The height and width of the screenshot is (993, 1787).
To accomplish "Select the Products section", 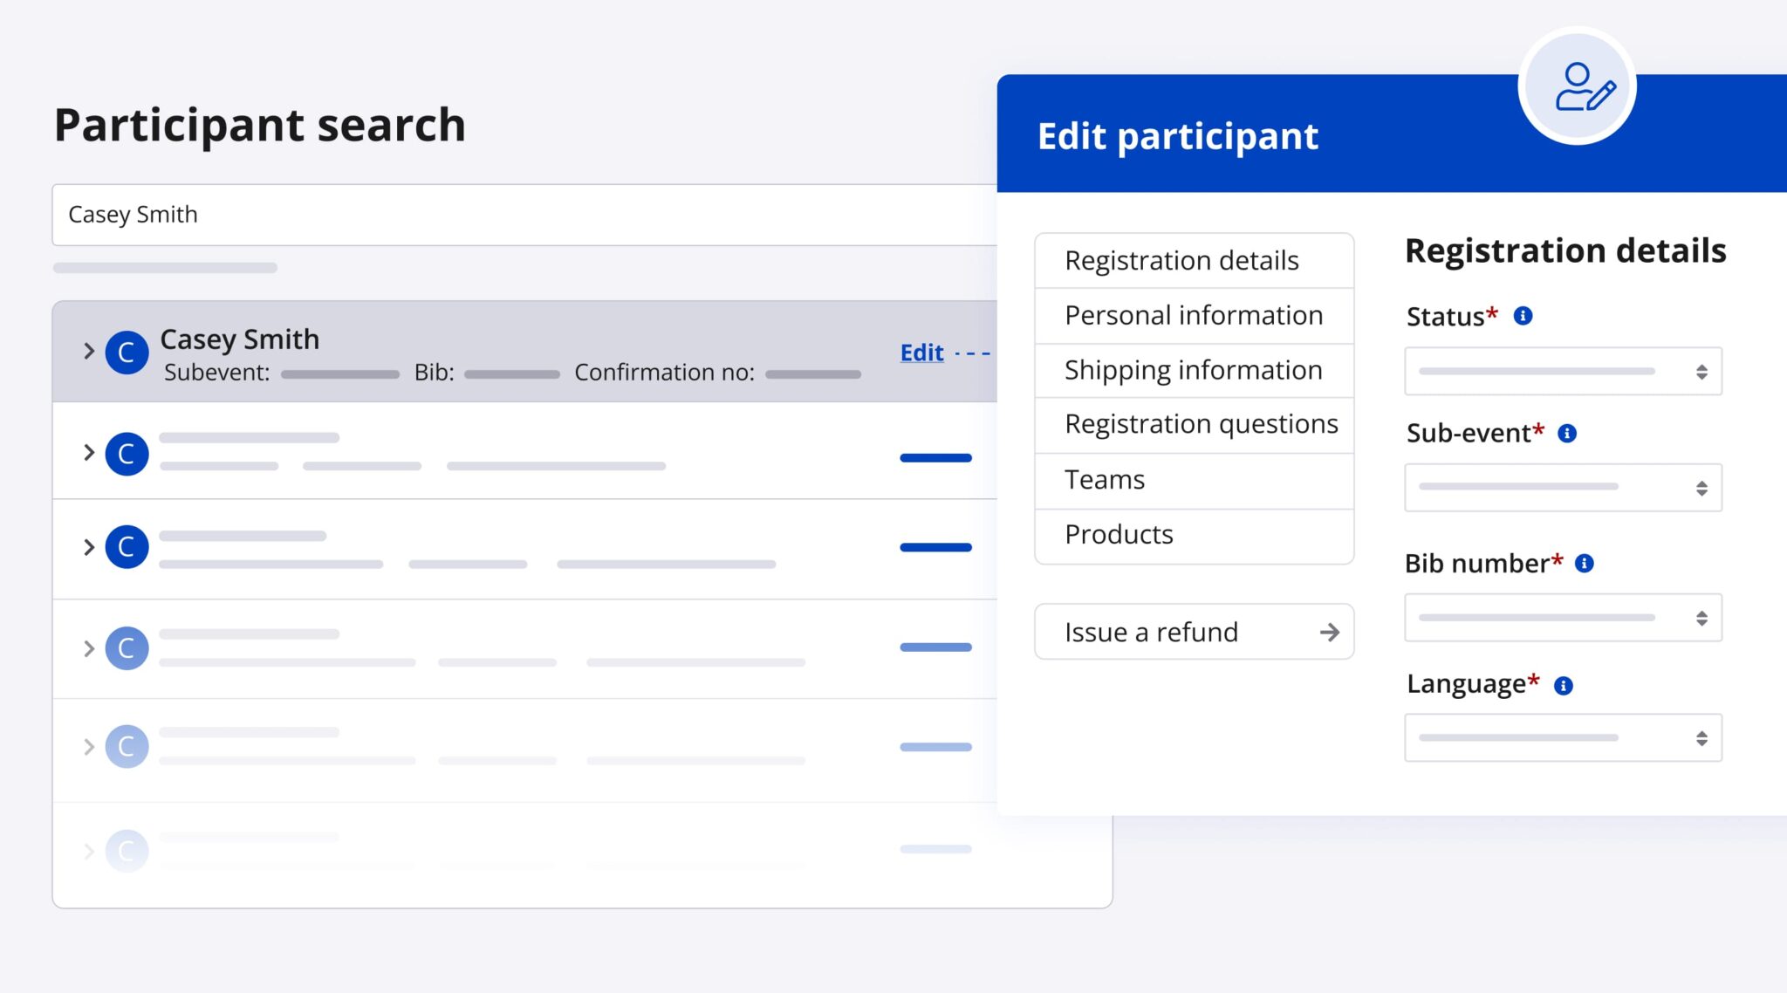I will point(1118,533).
